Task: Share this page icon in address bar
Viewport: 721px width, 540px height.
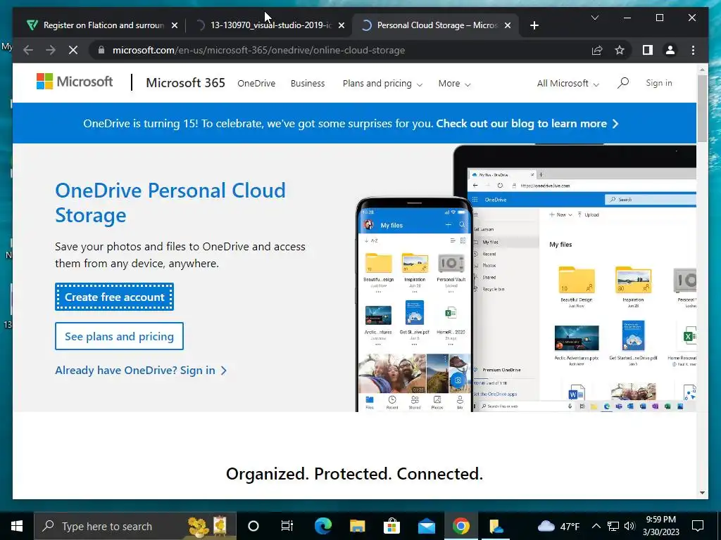Action: [597, 50]
